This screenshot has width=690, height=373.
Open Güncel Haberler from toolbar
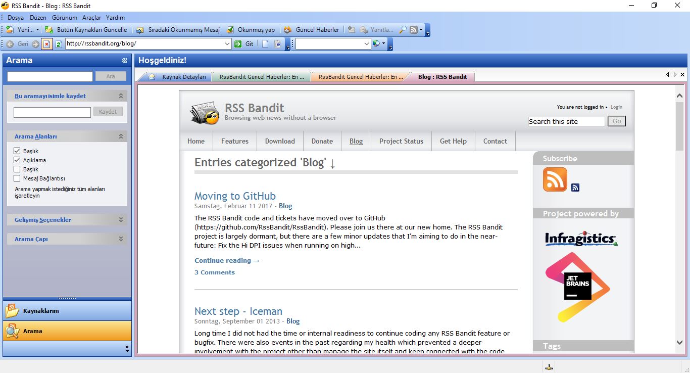311,30
